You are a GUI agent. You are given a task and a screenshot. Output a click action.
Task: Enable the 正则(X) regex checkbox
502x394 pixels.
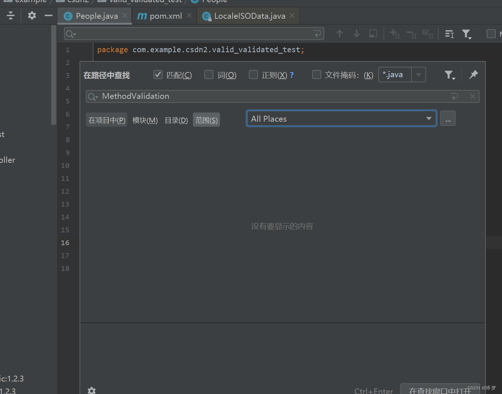[253, 75]
